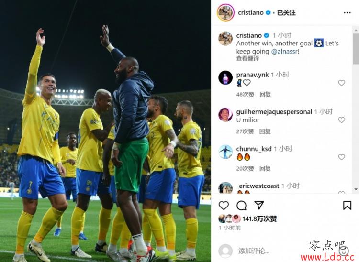Open cristiano's story profile picture in header
Screen dimensions: 359x262
(225, 12)
